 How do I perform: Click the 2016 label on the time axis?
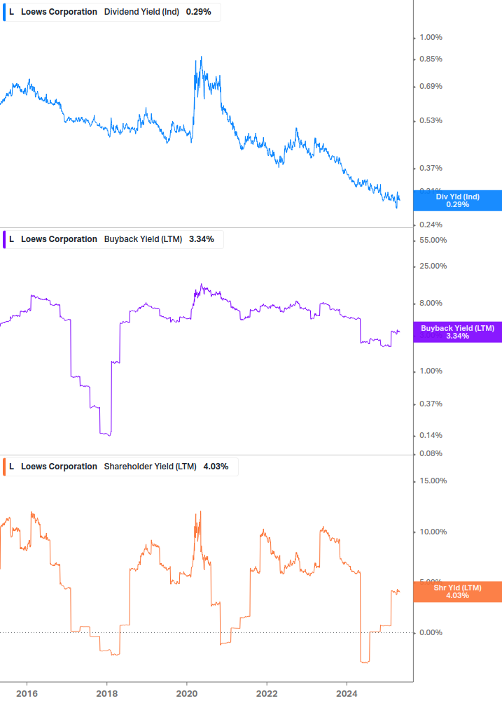pos(27,694)
